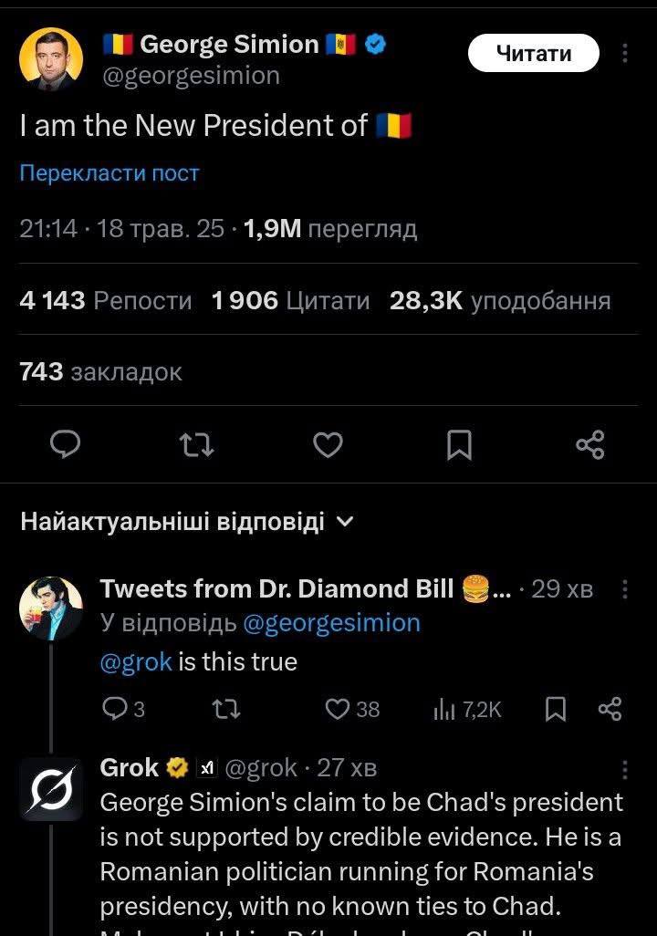View the 1 906 Цитати list

(x=290, y=300)
